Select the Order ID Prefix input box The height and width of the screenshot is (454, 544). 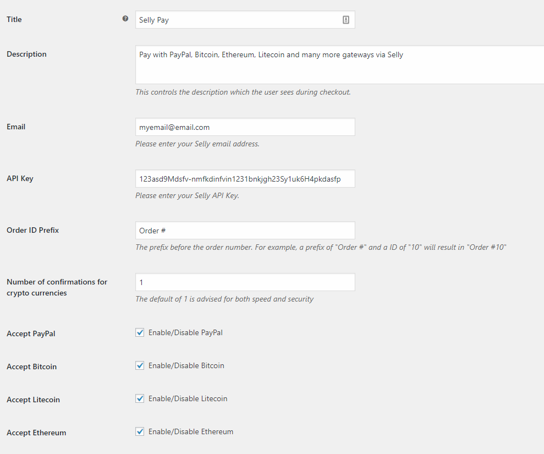click(245, 231)
